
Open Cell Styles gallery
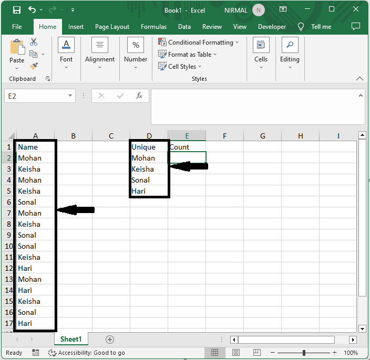click(180, 67)
